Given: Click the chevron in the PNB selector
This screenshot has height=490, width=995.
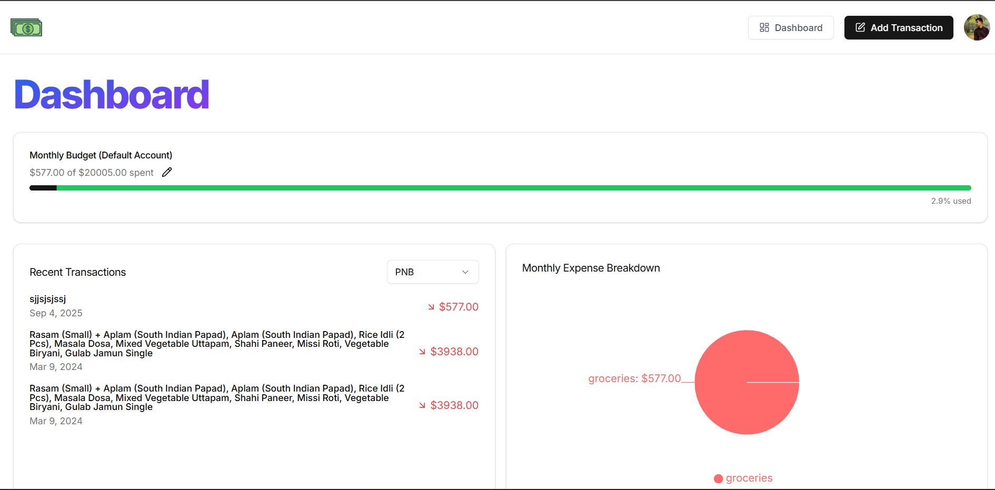Looking at the screenshot, I should coord(465,272).
